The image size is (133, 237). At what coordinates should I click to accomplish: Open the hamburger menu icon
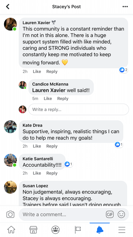(x=122, y=230)
